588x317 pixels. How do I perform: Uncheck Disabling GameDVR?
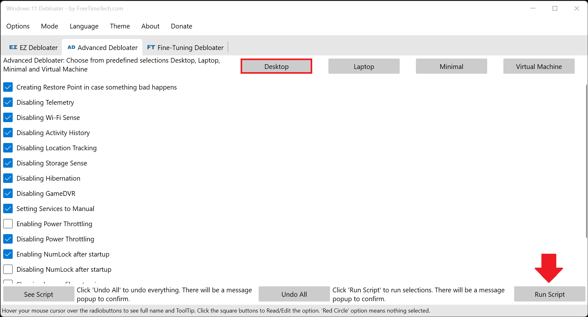[x=8, y=193]
